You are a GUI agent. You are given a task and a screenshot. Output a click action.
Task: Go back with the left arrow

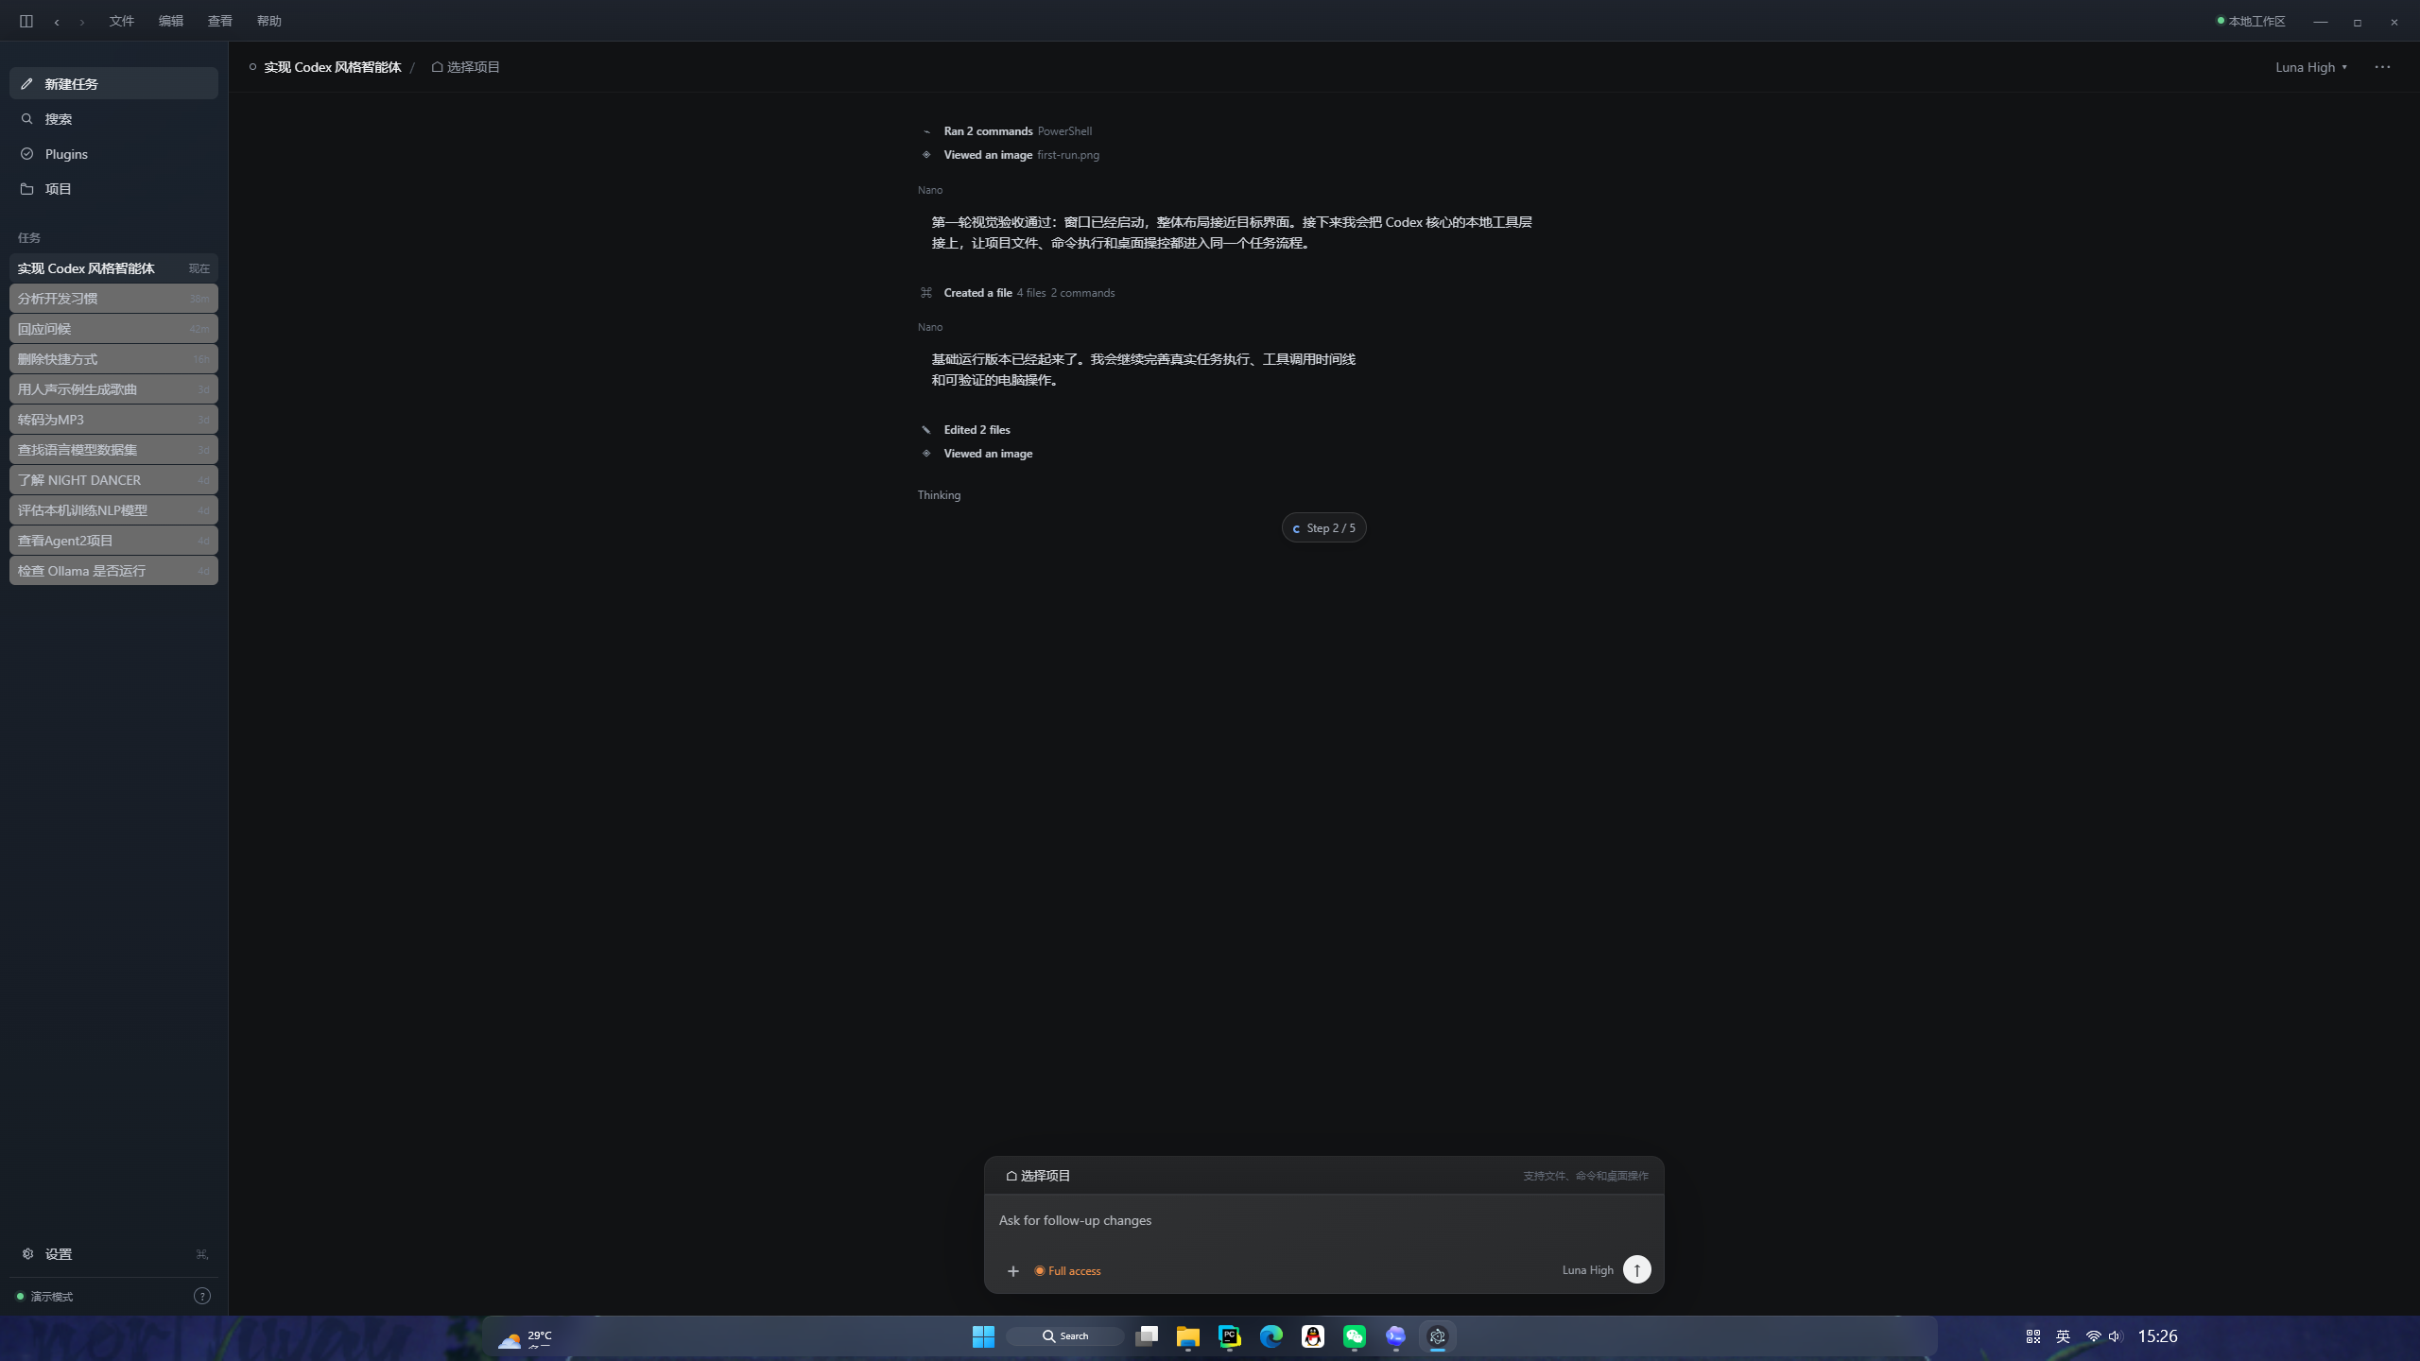[57, 21]
